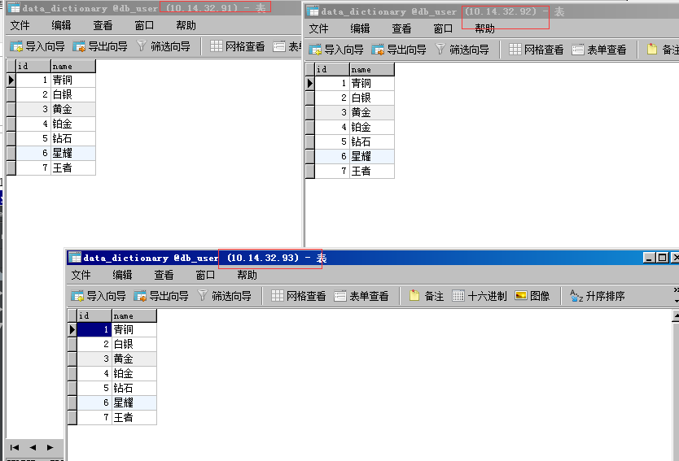The image size is (679, 461).
Task: Open Export Wizard in 10.14.32.91 window
Action: click(100, 46)
